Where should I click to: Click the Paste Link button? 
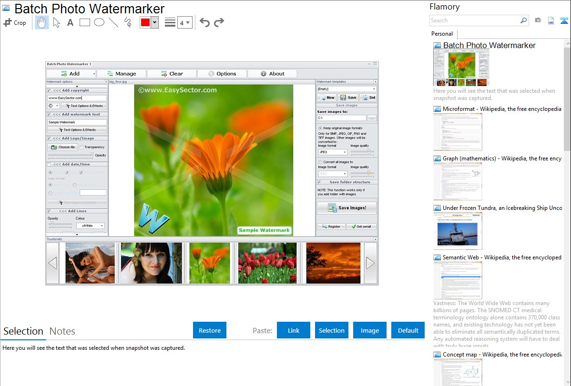(x=294, y=330)
